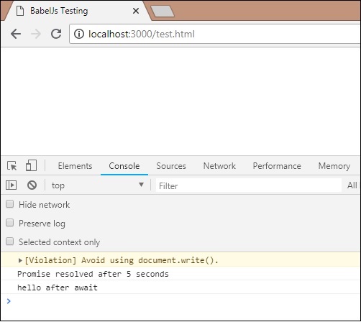Reload the test.html page
The height and width of the screenshot is (322, 361).
click(x=56, y=34)
